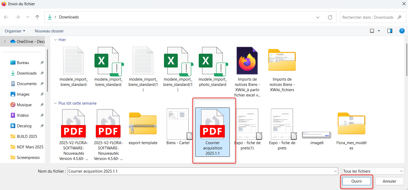Open the address bar history dropdown
The image size is (408, 190).
318,17
